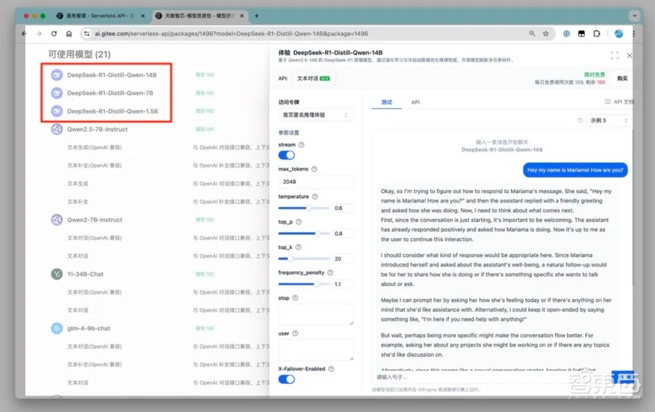Screen dimensions: 655x412
Task: Click the refresh icon beside 示例 3
Action: 580,120
